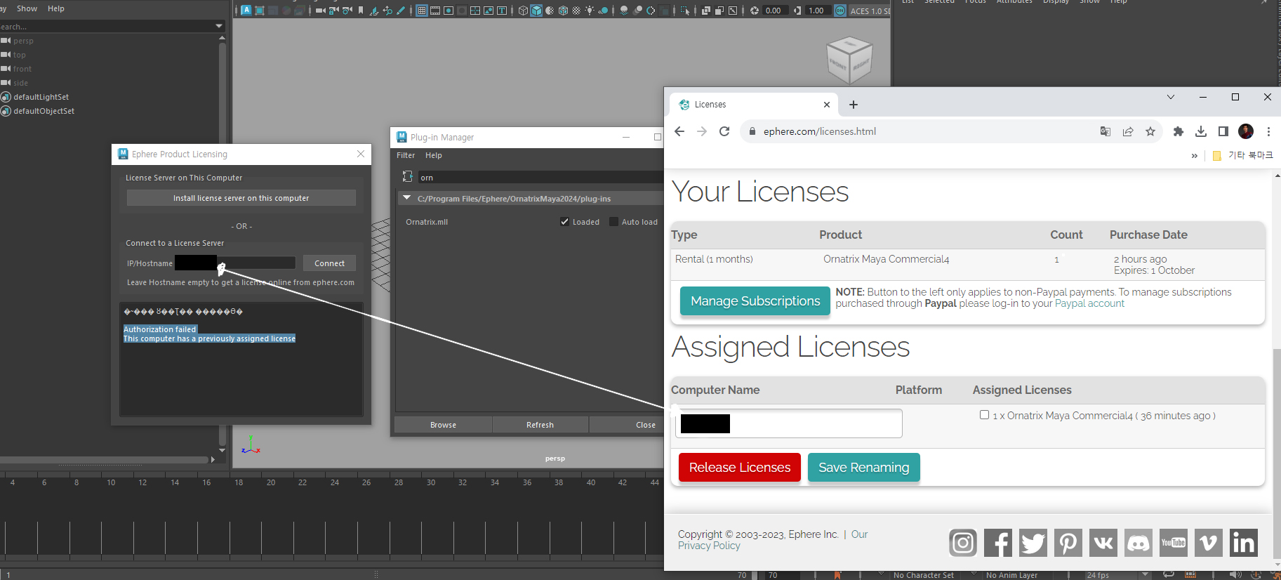Enable Auto load for Ornatrix.mll
The width and height of the screenshot is (1281, 580).
613,222
